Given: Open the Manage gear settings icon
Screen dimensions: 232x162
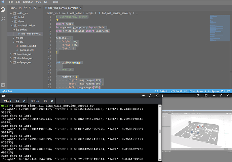Looking at the screenshot, I should pos(3,85).
